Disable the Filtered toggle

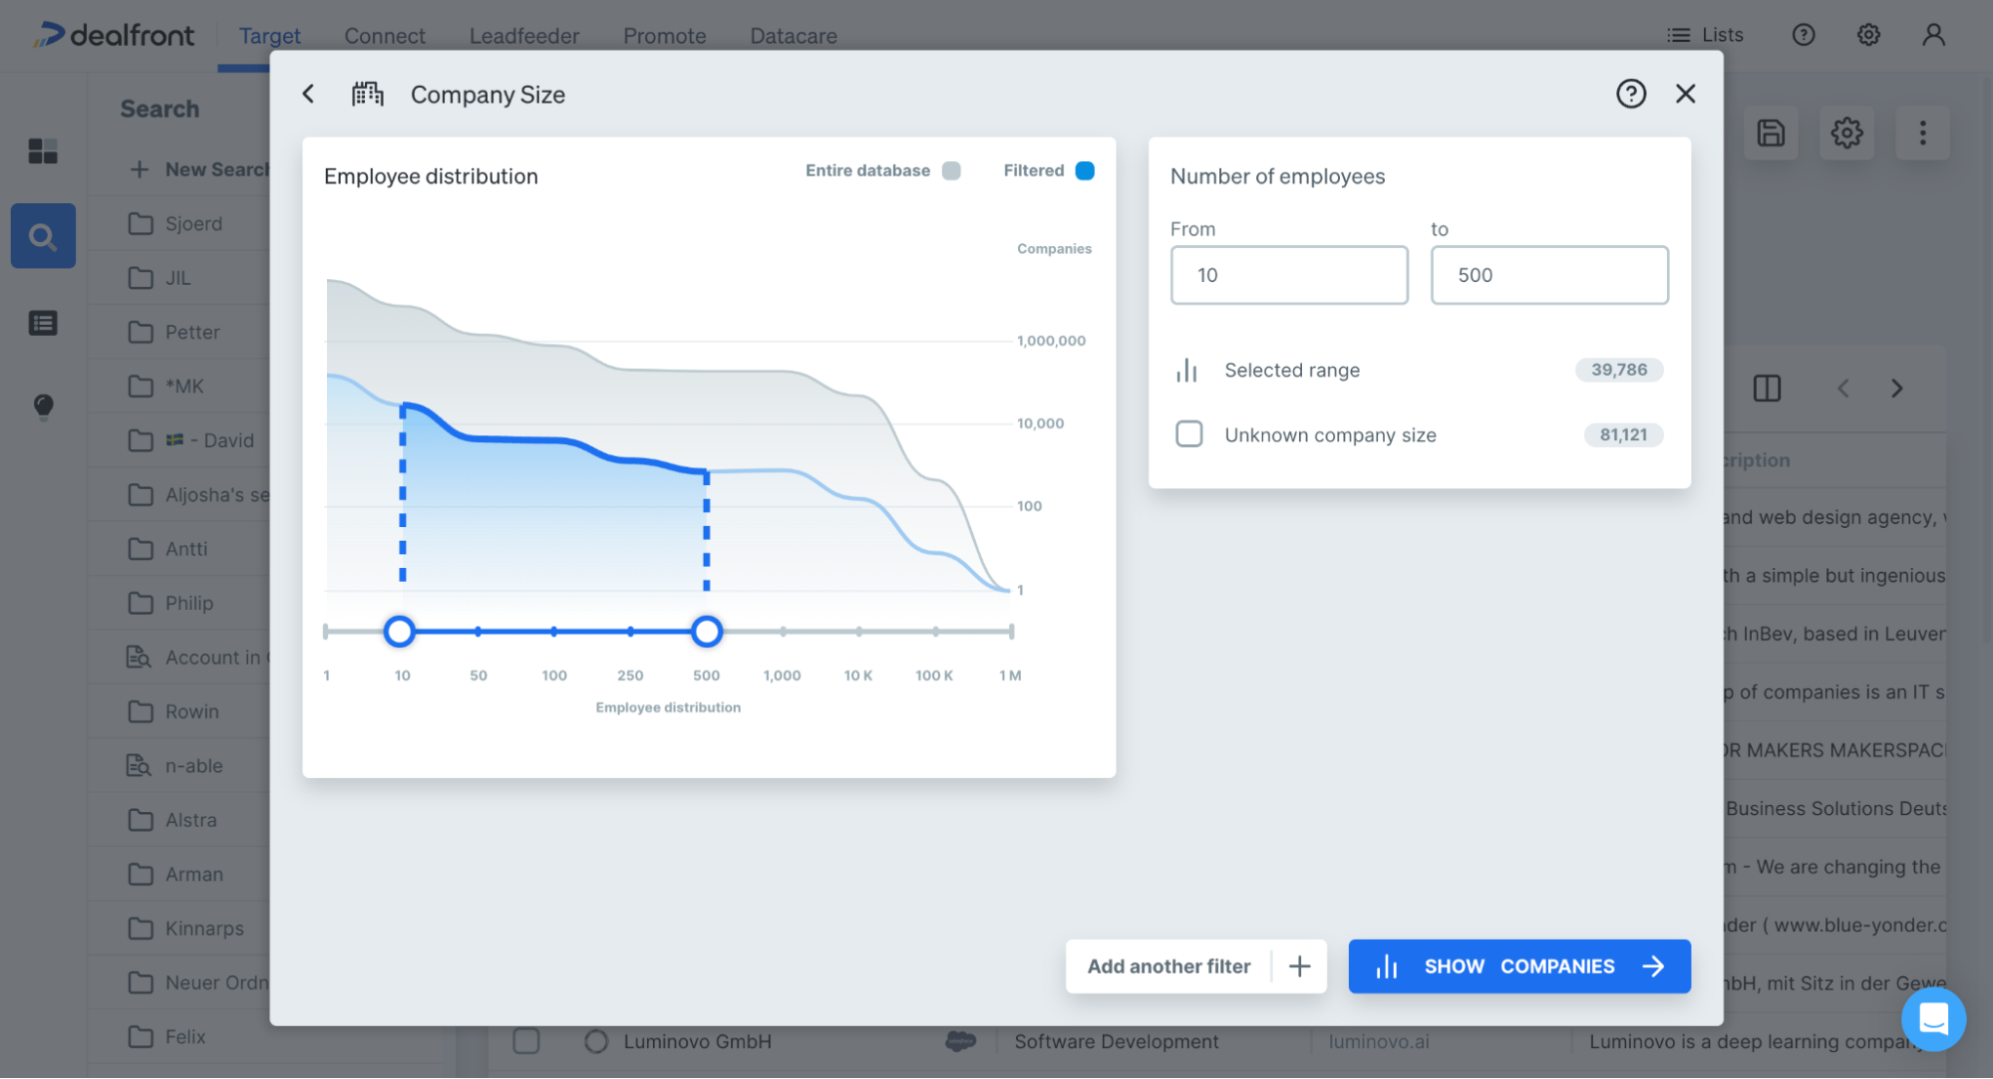1085,170
